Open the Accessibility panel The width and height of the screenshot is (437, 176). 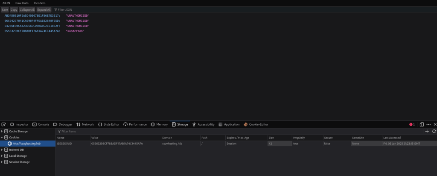tap(203, 124)
